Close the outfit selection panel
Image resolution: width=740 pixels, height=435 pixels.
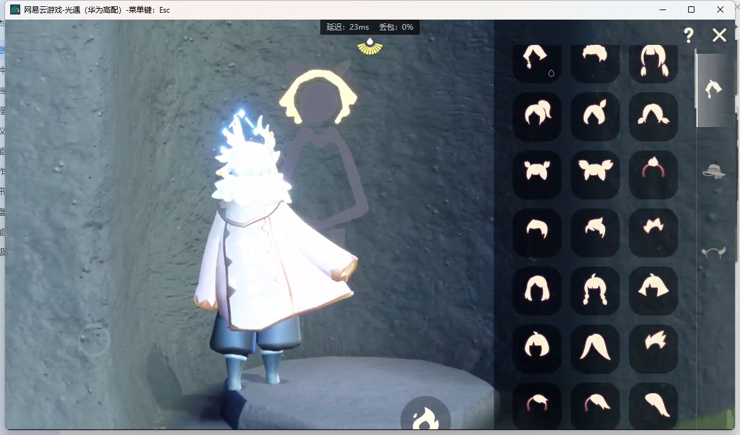(719, 35)
